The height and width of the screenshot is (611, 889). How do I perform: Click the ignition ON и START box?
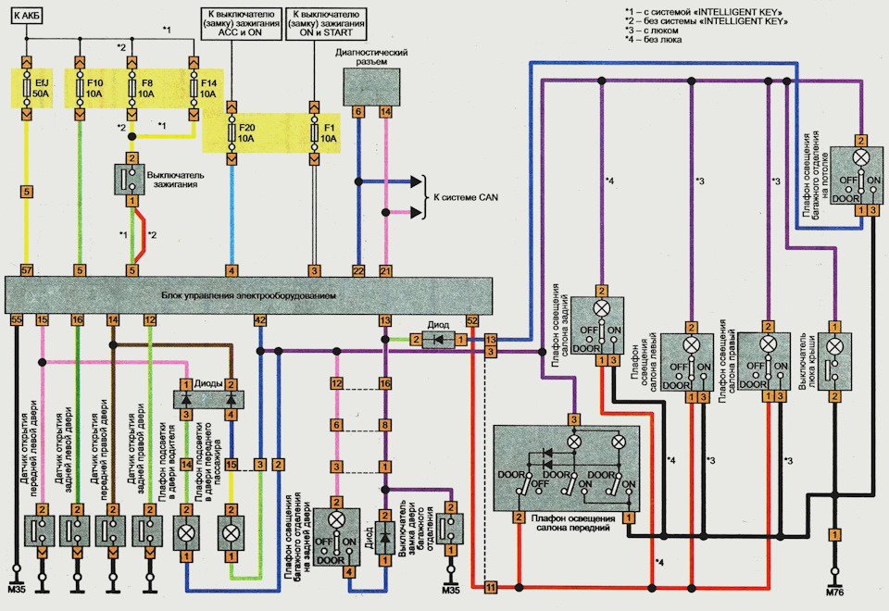click(x=327, y=23)
